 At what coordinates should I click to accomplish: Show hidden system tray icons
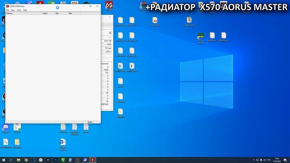(254, 160)
